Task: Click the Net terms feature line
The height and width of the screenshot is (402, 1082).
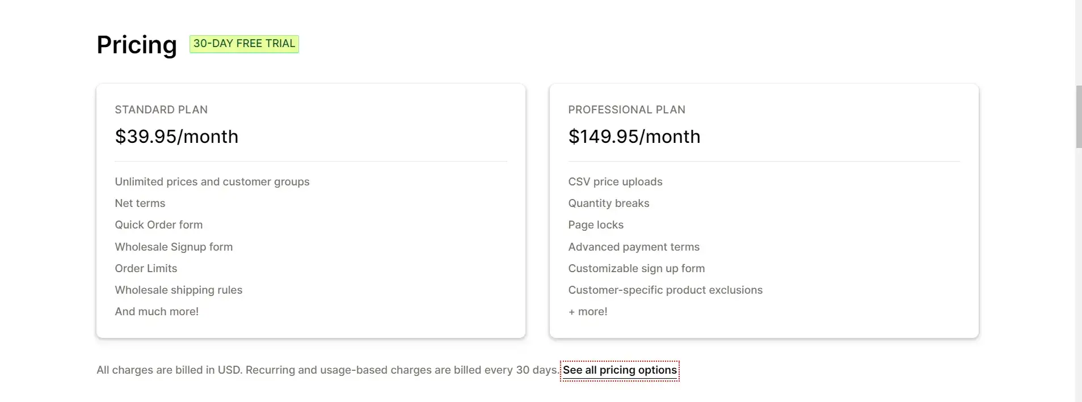Action: (x=140, y=204)
